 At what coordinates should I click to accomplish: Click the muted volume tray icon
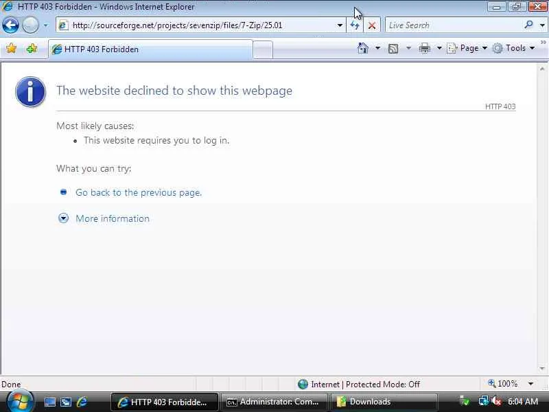(x=496, y=401)
